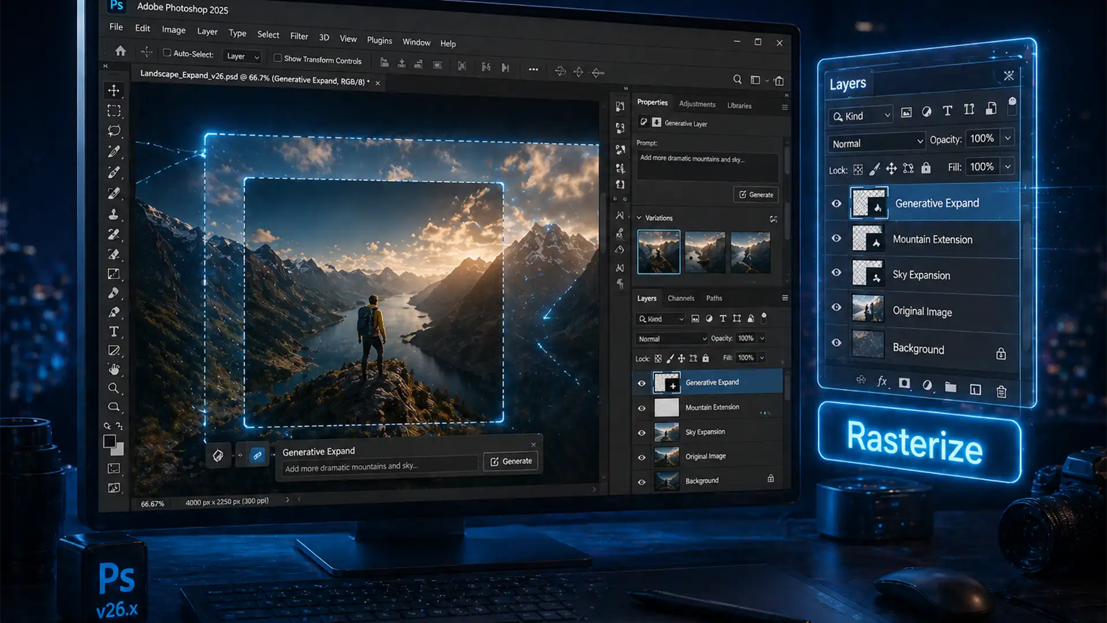Open the Filter menu
Viewport: 1107px width, 623px height.
click(299, 36)
